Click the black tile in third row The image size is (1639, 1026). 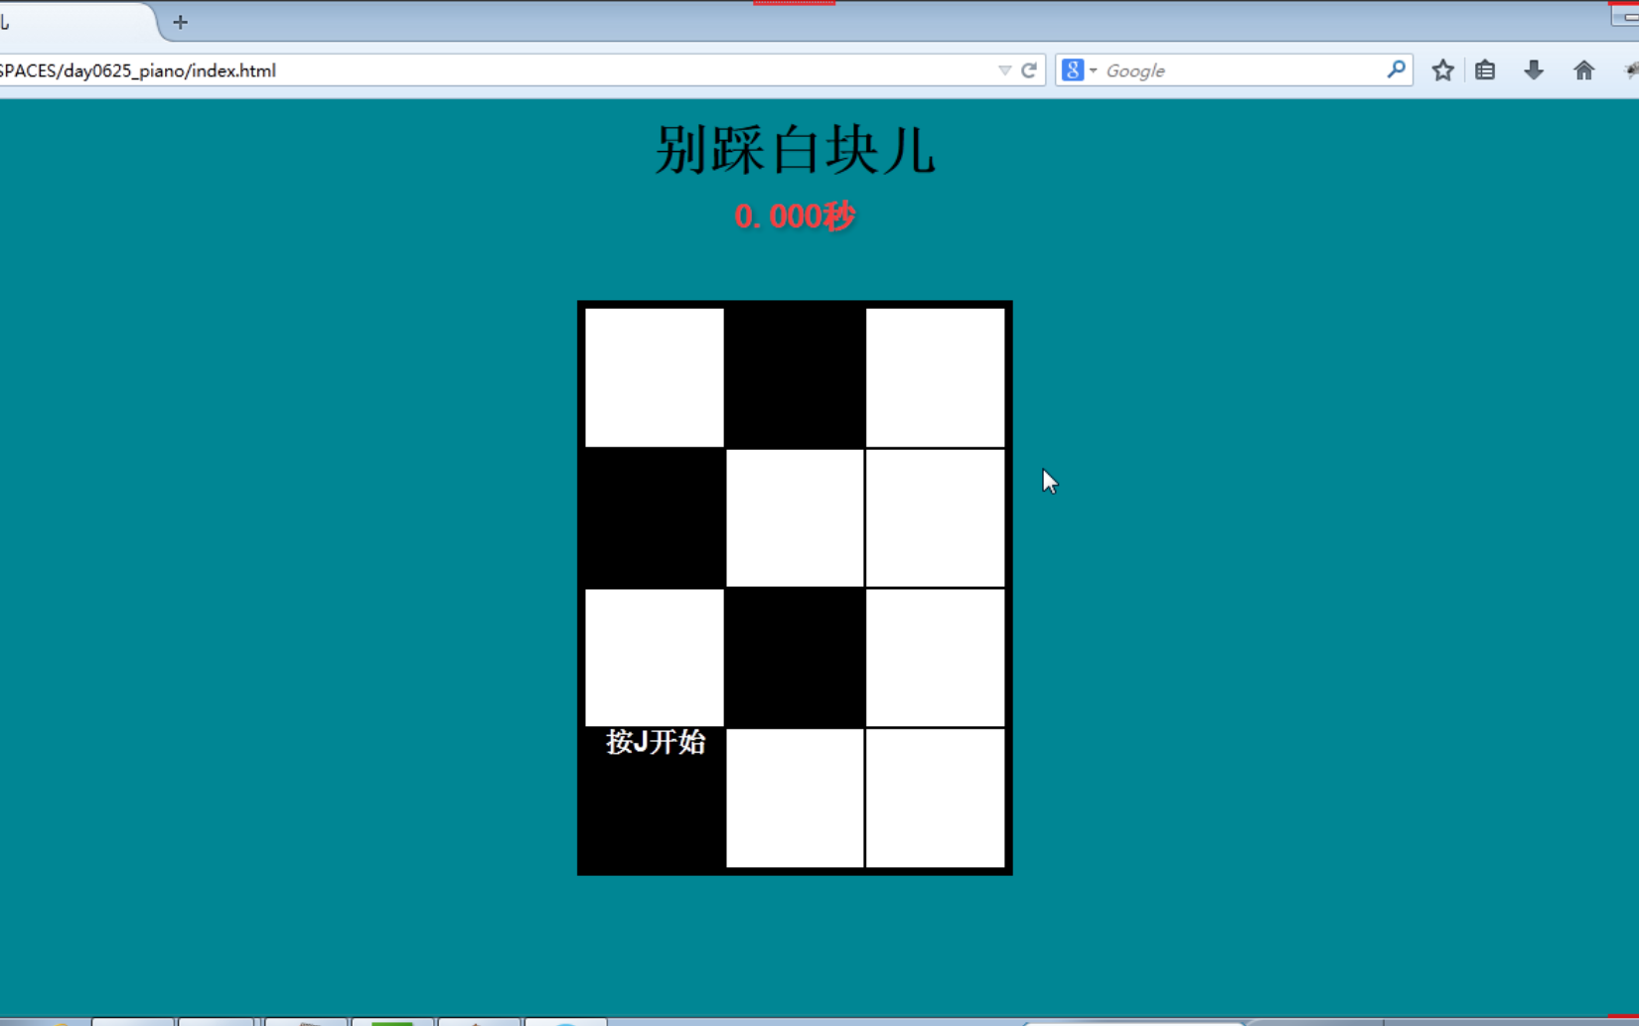point(795,658)
